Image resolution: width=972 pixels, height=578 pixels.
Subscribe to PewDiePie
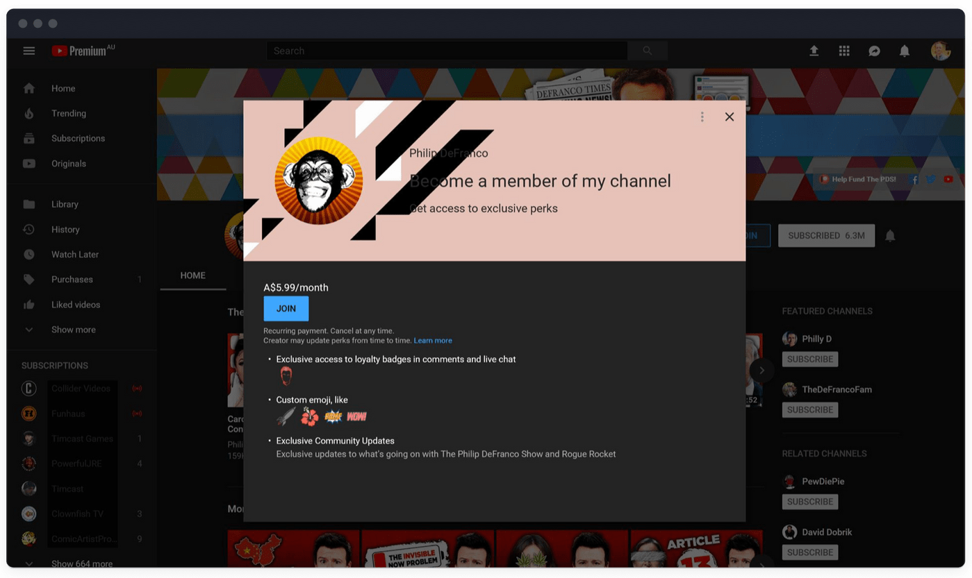pos(810,502)
